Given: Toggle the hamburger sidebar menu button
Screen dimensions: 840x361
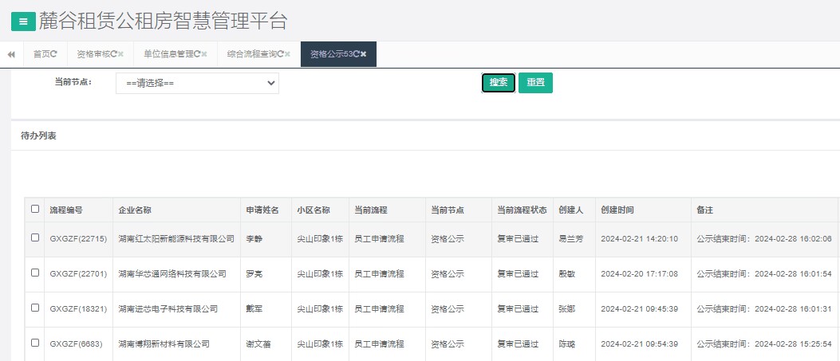Looking at the screenshot, I should pyautogui.click(x=23, y=22).
